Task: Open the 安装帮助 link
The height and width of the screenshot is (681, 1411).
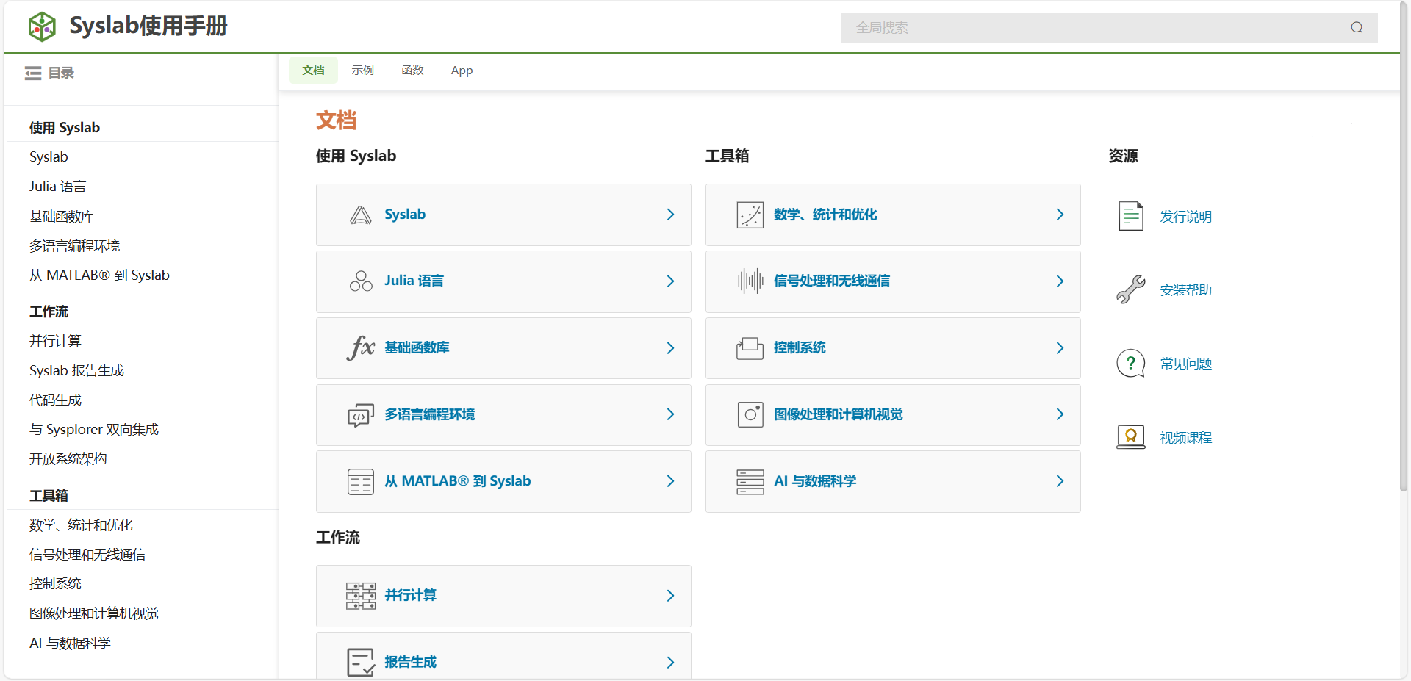Action: coord(1185,290)
